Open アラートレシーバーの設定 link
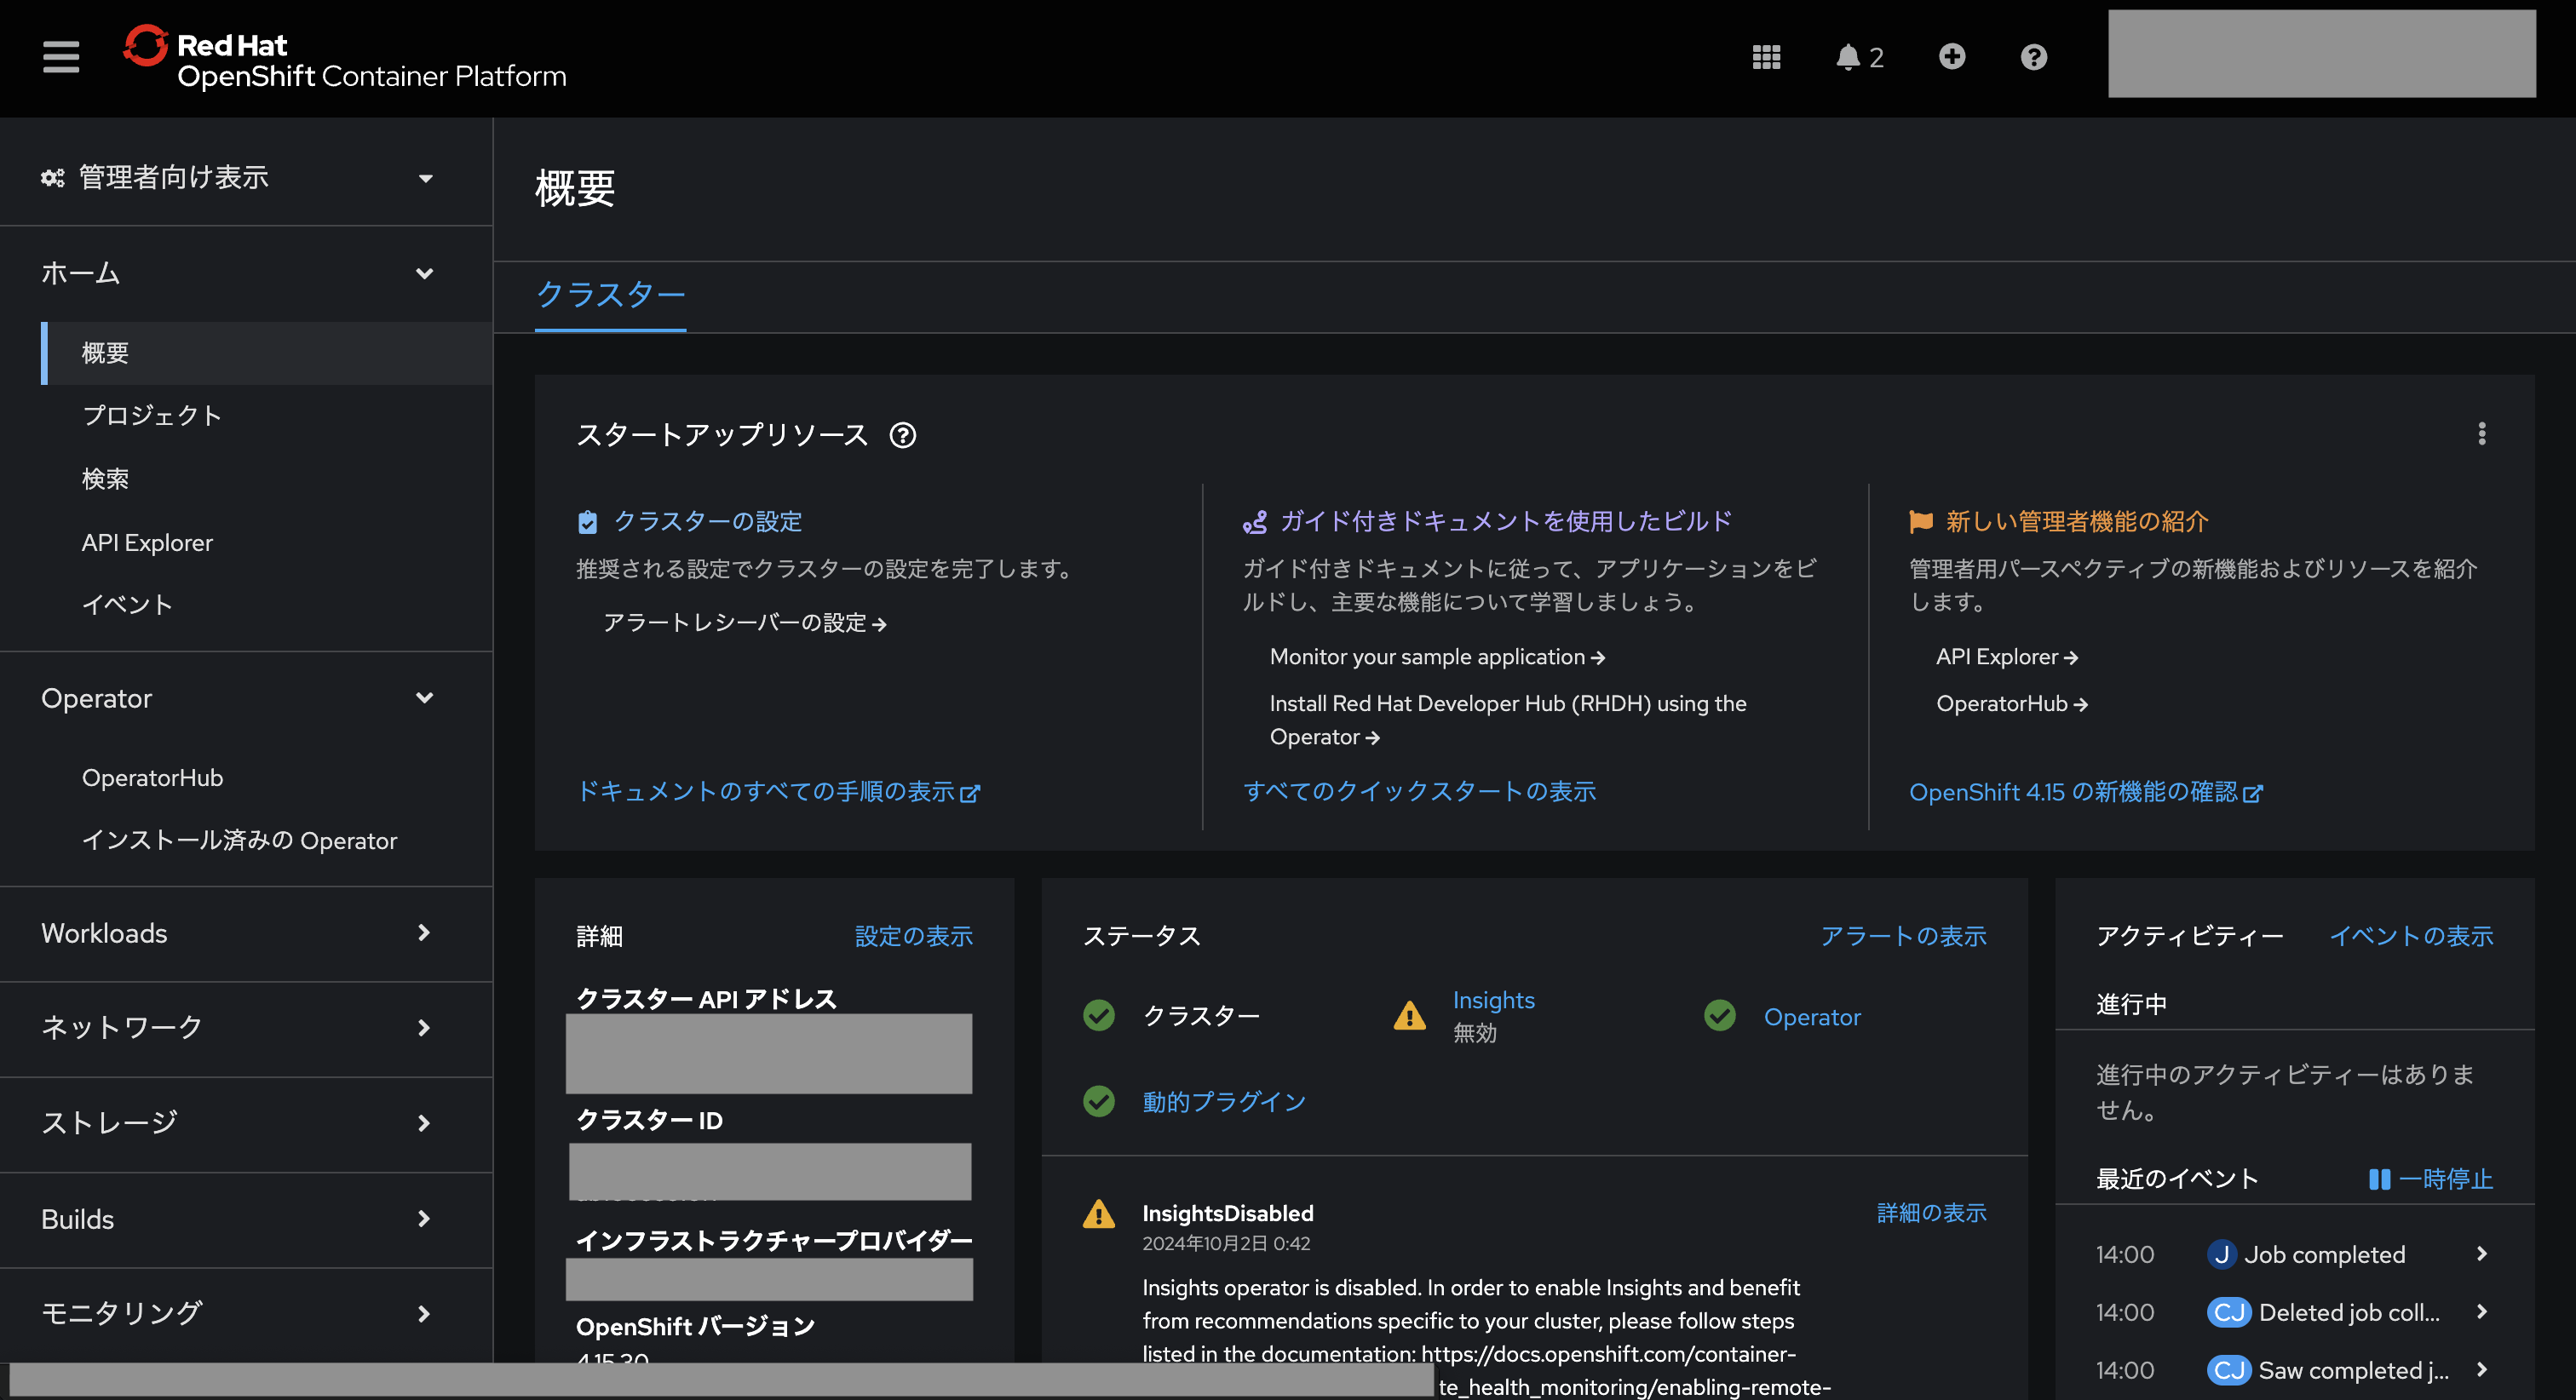The height and width of the screenshot is (1400, 2576). click(x=742, y=622)
